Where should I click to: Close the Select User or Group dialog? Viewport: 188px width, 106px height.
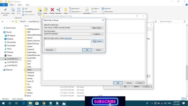(103, 20)
